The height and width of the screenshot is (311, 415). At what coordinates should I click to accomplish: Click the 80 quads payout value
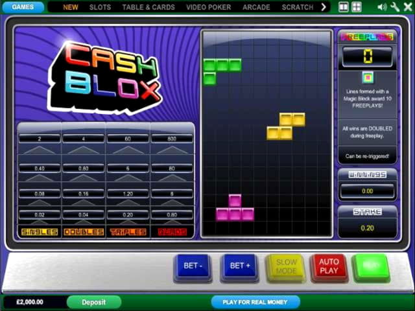[172, 168]
